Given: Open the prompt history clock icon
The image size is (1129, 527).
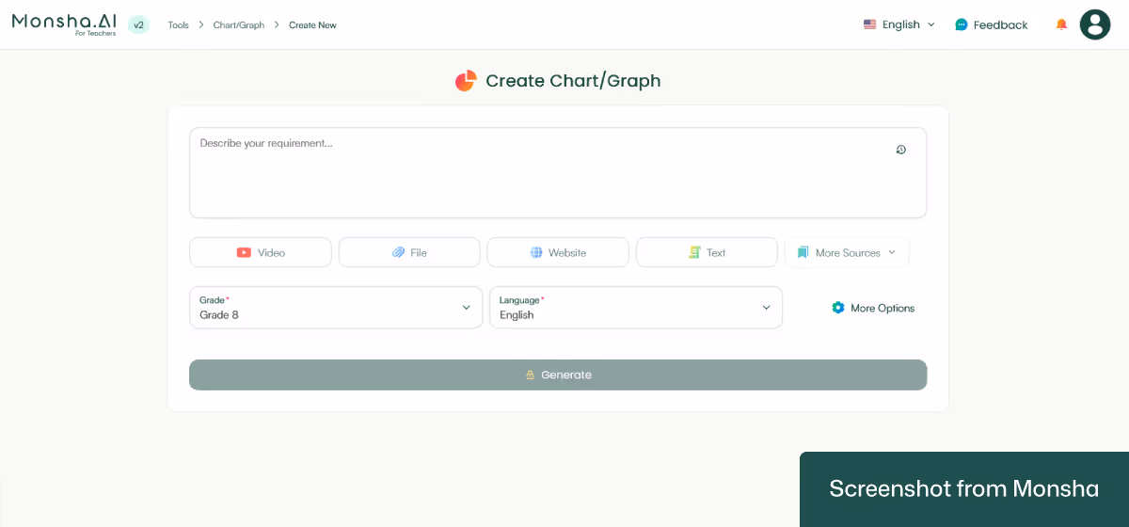Looking at the screenshot, I should click(901, 150).
